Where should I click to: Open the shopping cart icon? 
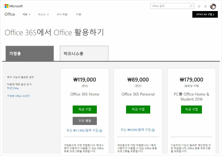click(x=199, y=6)
